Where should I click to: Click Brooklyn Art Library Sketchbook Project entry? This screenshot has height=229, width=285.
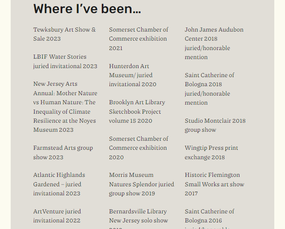pos(137,111)
